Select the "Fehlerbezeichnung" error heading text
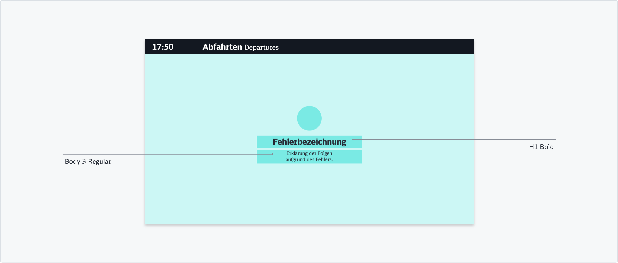Screen dimensions: 618x263 [x=309, y=142]
